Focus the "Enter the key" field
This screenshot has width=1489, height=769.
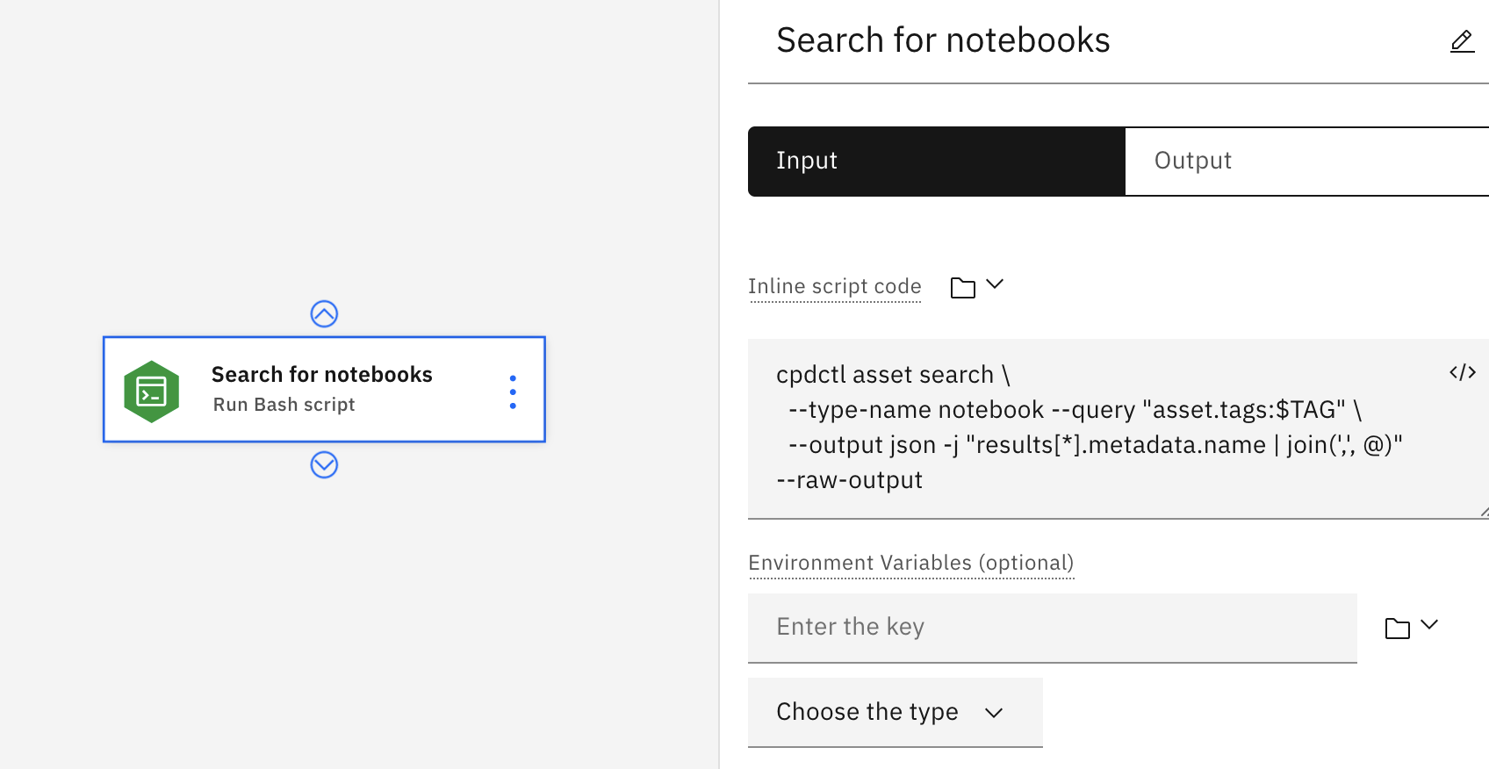point(1052,627)
